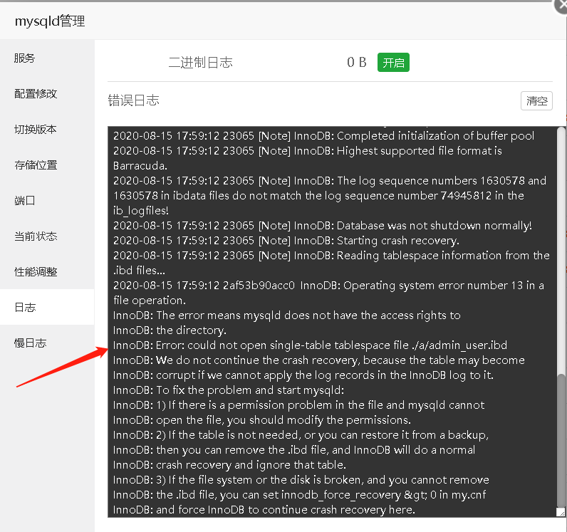
Task: Select the 端口 tab
Action: tap(47, 200)
